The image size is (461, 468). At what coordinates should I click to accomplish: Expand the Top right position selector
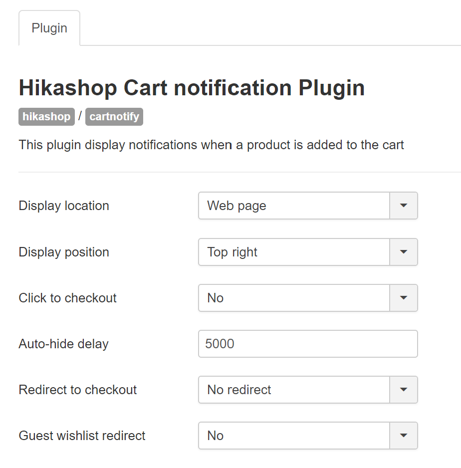pos(294,252)
